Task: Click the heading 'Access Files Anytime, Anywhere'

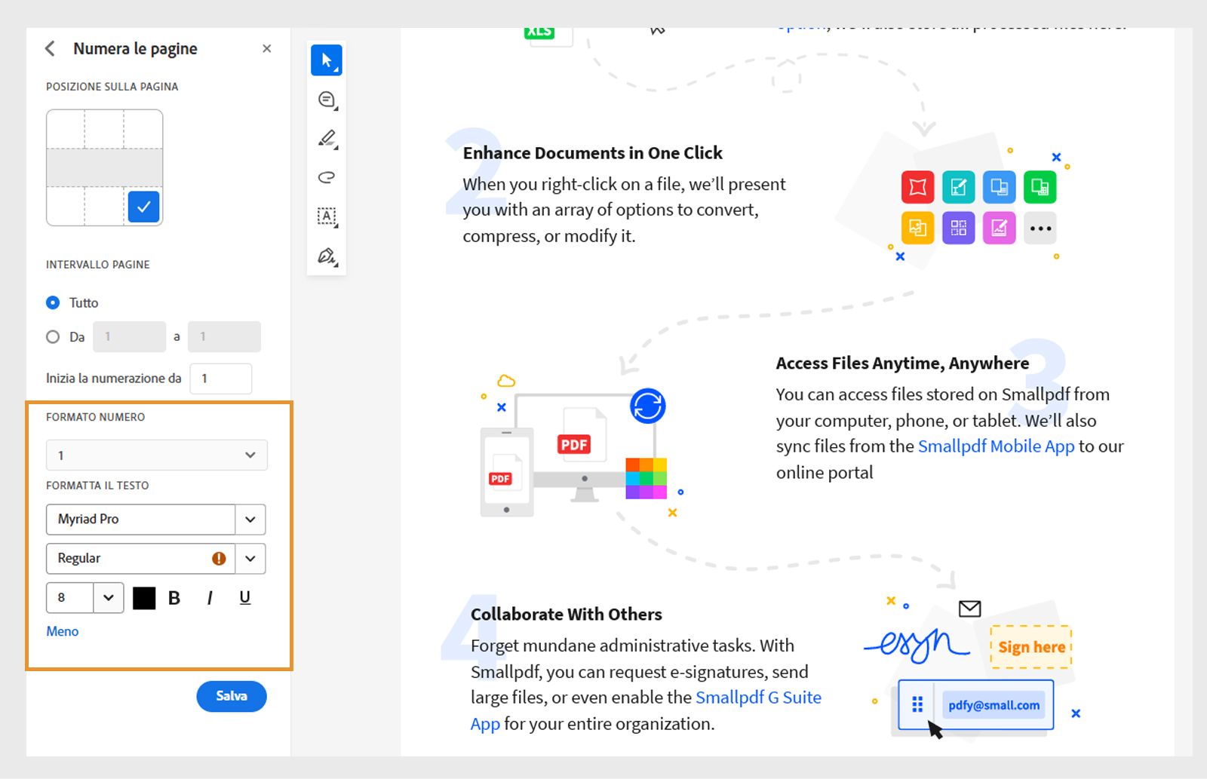Action: [x=902, y=363]
